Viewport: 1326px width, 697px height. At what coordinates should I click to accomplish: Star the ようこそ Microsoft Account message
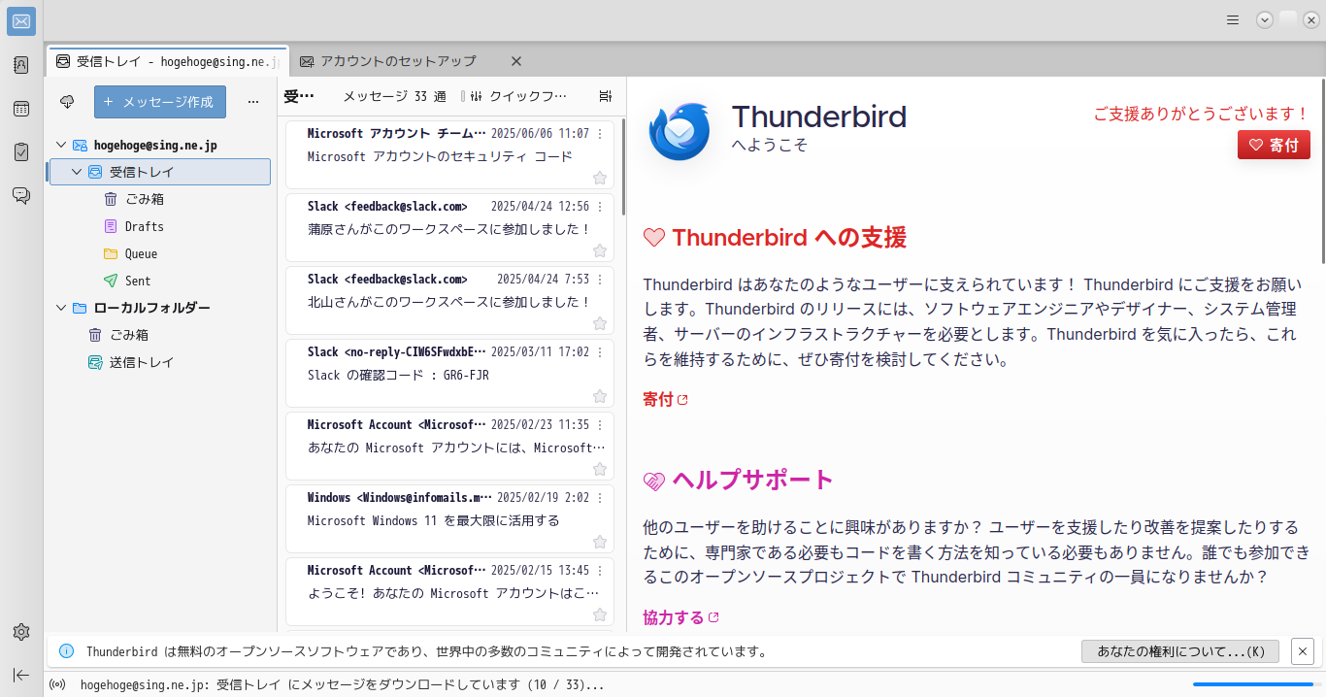click(x=600, y=614)
